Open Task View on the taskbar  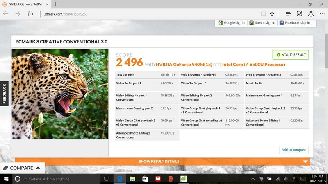[x=107, y=179]
